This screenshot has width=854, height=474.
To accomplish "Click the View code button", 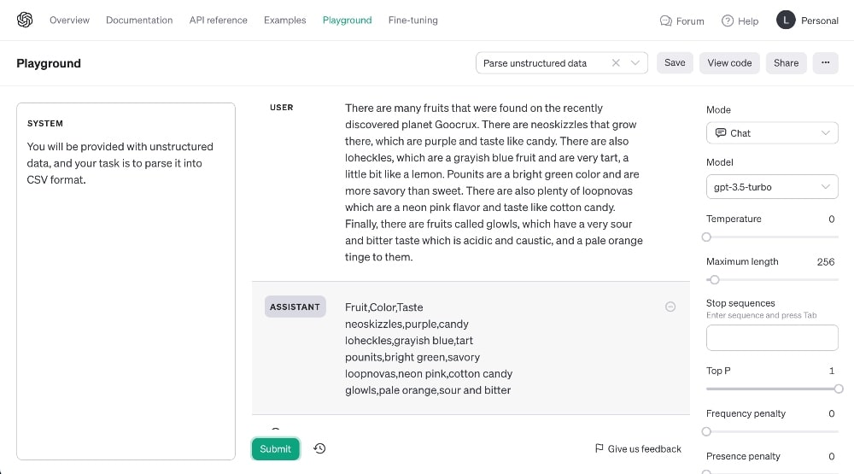I will point(729,62).
